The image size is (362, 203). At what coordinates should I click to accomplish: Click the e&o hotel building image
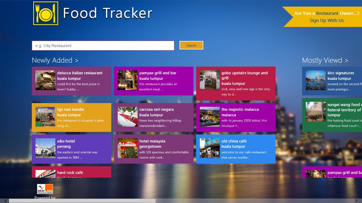pos(45,148)
